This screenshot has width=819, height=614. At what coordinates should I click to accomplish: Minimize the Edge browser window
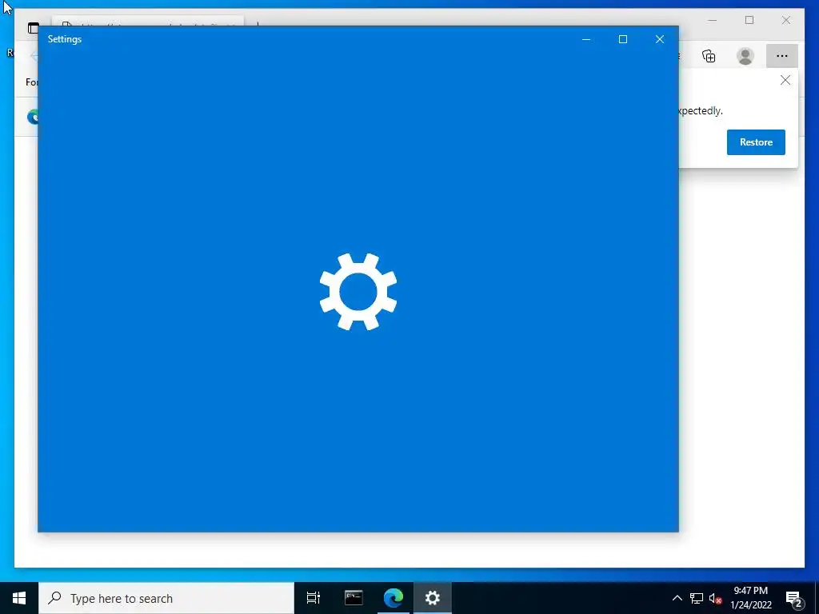713,20
